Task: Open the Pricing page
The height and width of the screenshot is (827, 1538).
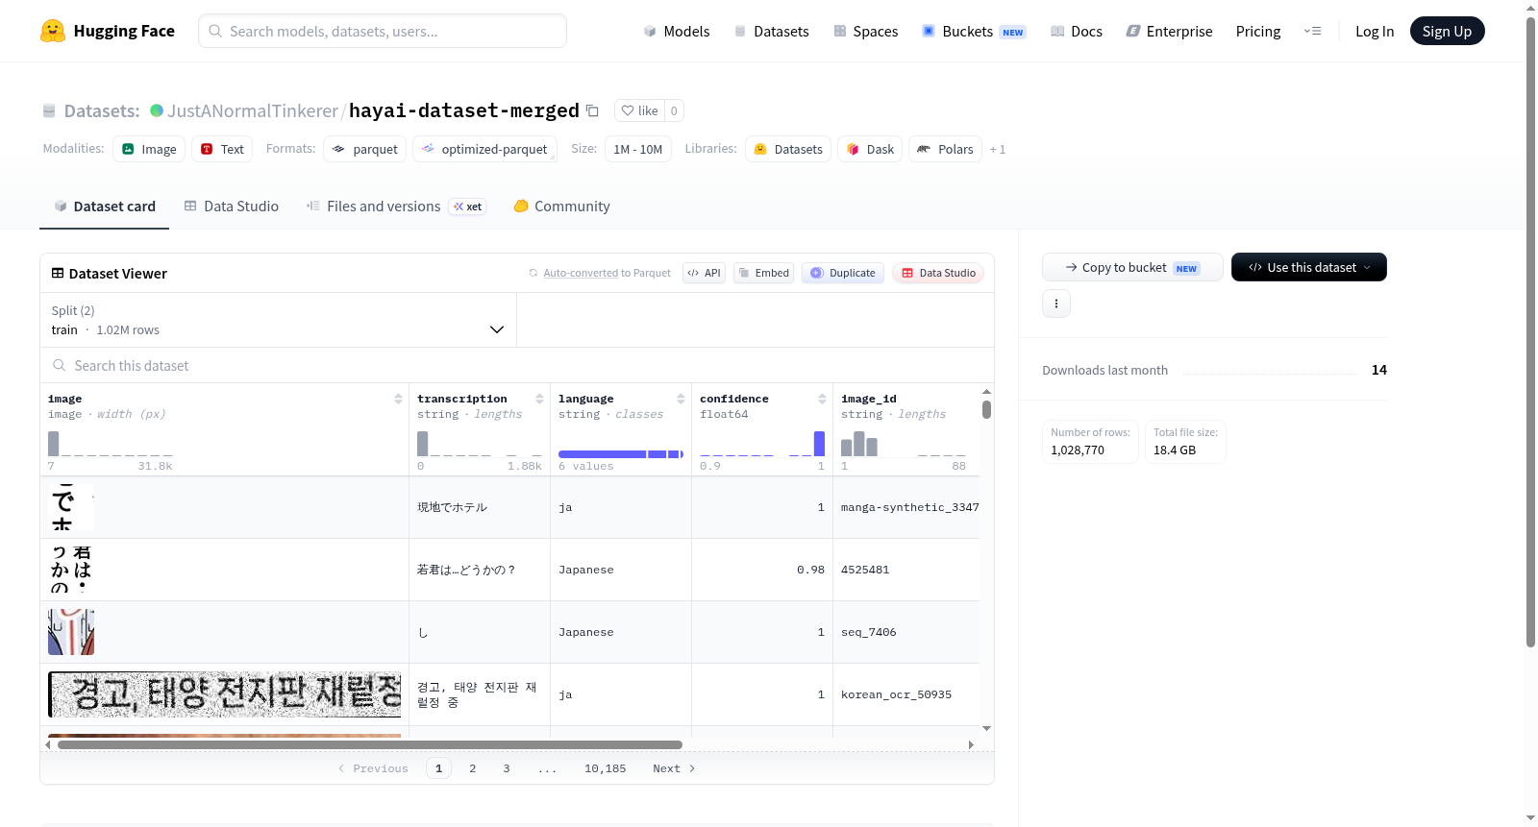Action: [1258, 32]
